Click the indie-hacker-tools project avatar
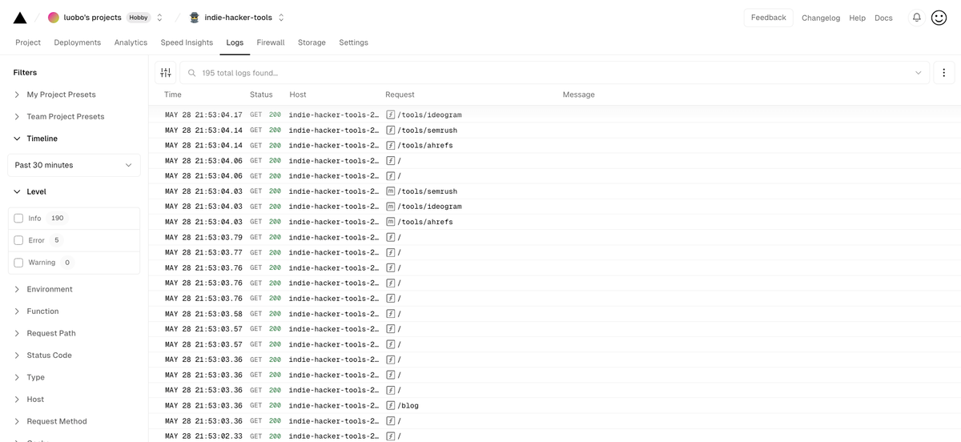This screenshot has height=442, width=961. pyautogui.click(x=194, y=18)
